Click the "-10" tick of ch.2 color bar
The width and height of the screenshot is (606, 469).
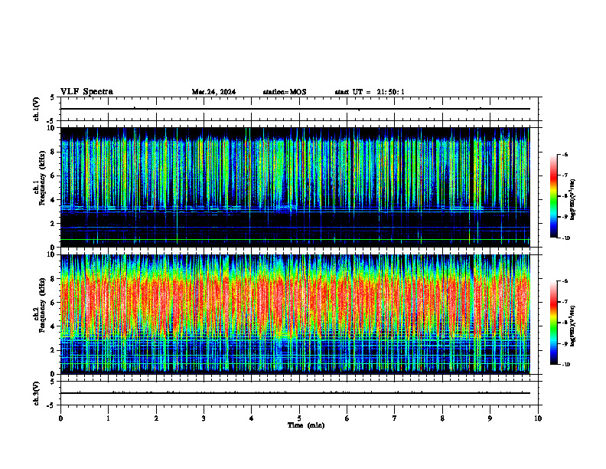click(x=565, y=365)
